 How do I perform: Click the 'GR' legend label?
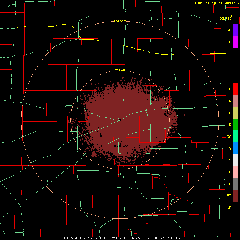coord(229,101)
